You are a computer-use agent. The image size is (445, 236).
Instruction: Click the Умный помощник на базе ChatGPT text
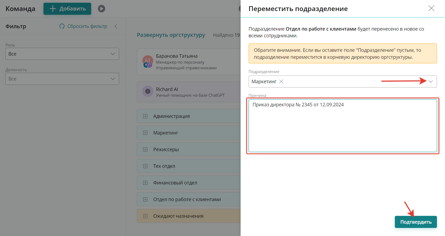[190, 95]
